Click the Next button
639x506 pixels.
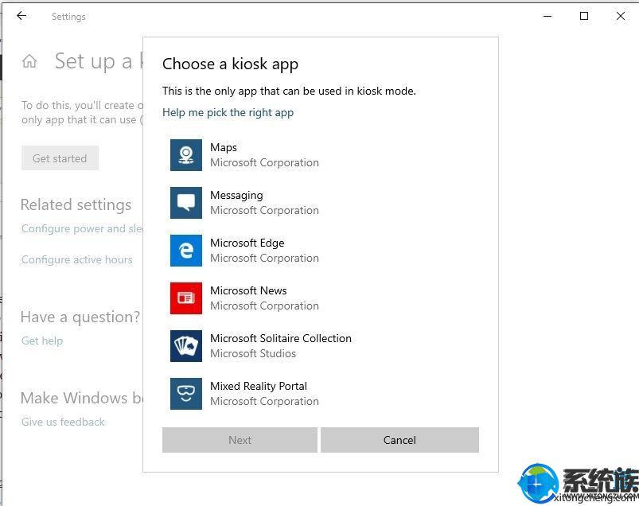[240, 440]
